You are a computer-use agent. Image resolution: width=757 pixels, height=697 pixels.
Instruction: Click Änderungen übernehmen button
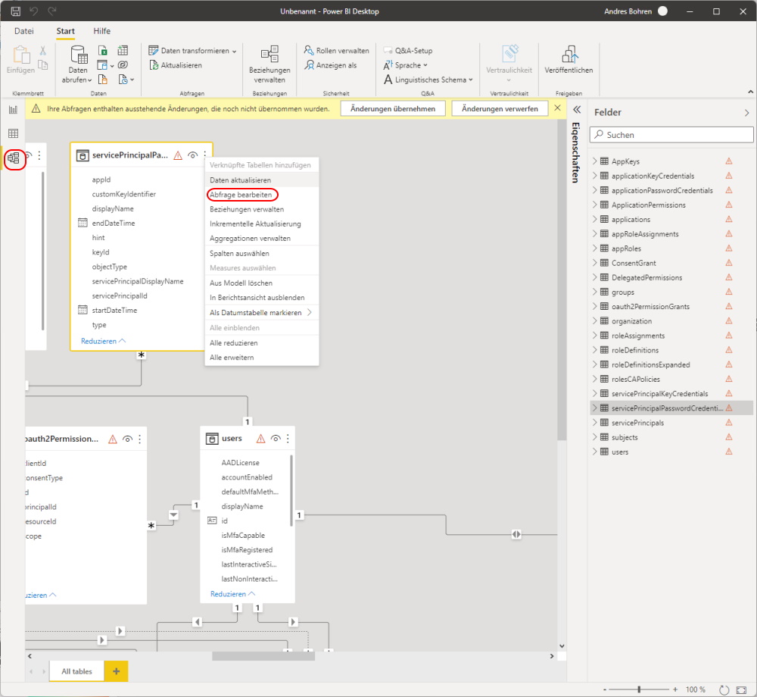pyautogui.click(x=393, y=108)
